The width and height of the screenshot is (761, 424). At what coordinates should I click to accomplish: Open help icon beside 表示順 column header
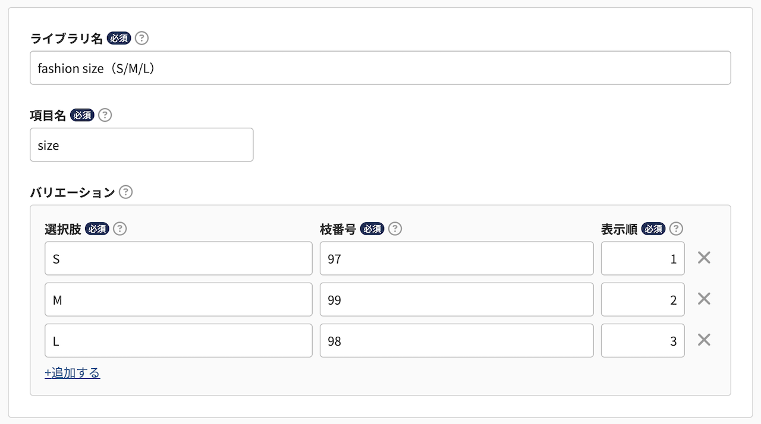[x=676, y=229]
